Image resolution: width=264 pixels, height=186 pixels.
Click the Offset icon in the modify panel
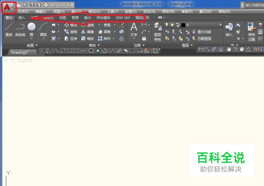pos(121,39)
